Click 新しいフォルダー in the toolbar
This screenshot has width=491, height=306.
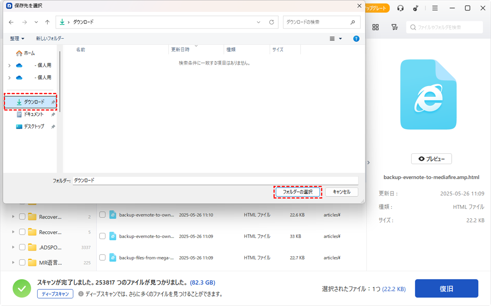pyautogui.click(x=50, y=38)
